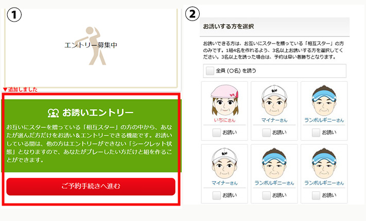Tick お誘い checkbox under top-row マイナーさん
The width and height of the screenshot is (366, 221).
click(x=266, y=133)
